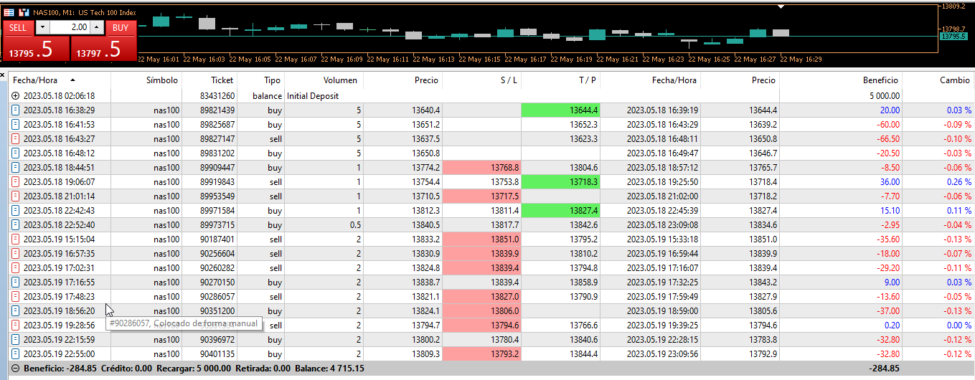Select the row with ticket 90286057

491,296
